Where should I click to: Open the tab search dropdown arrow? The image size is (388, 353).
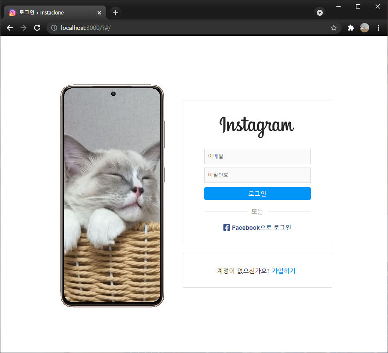pyautogui.click(x=320, y=13)
